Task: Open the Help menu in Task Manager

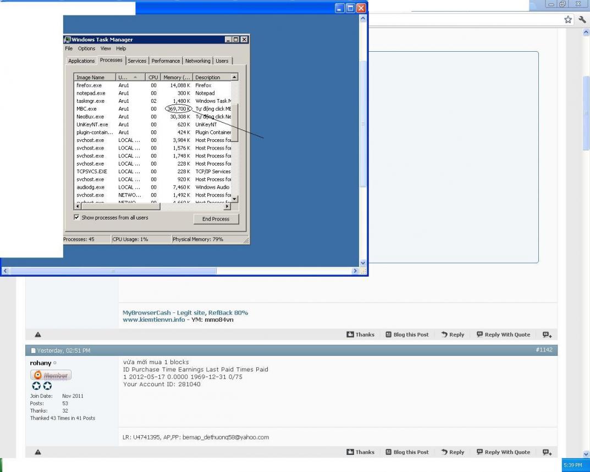Action: tap(121, 48)
